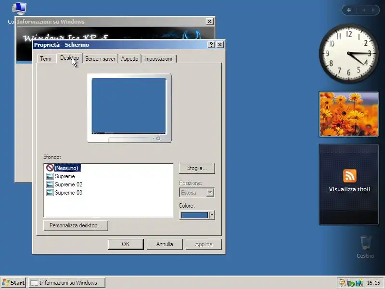Click the Start button
The width and height of the screenshot is (385, 289).
[x=13, y=283]
